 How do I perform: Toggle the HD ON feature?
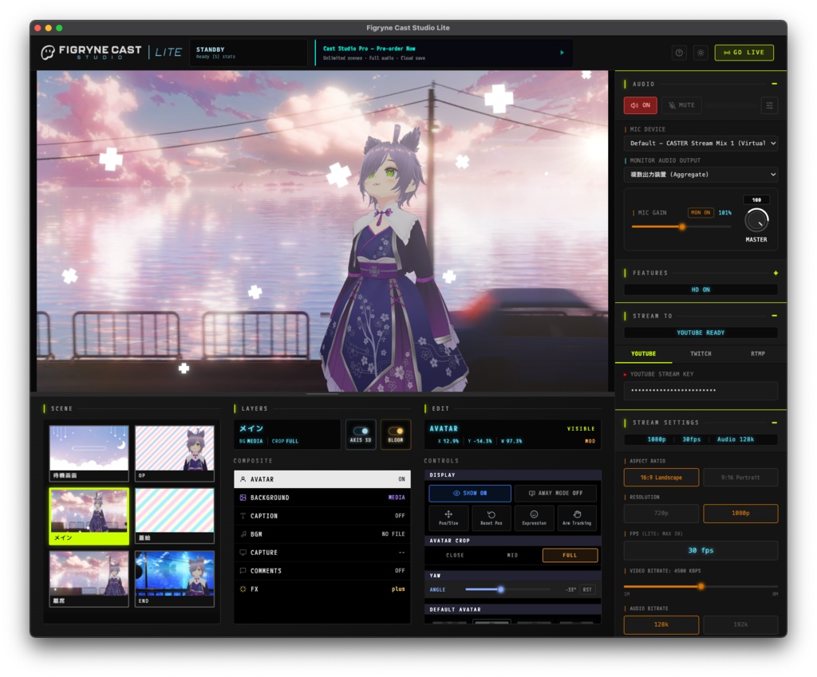tap(701, 289)
